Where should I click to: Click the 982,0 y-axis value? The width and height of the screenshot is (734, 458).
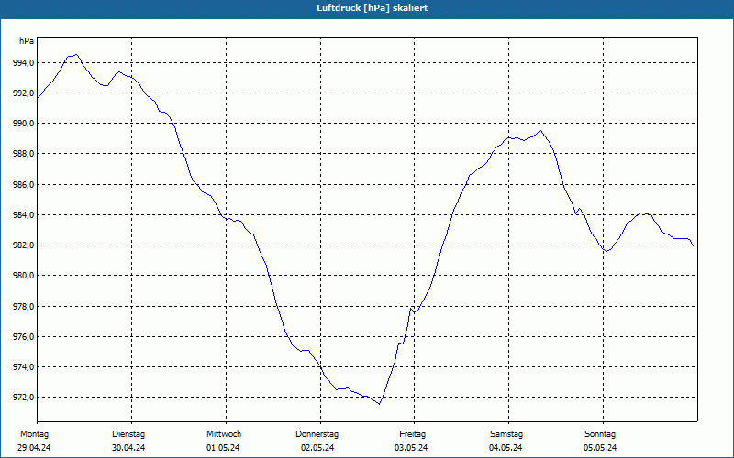point(25,245)
